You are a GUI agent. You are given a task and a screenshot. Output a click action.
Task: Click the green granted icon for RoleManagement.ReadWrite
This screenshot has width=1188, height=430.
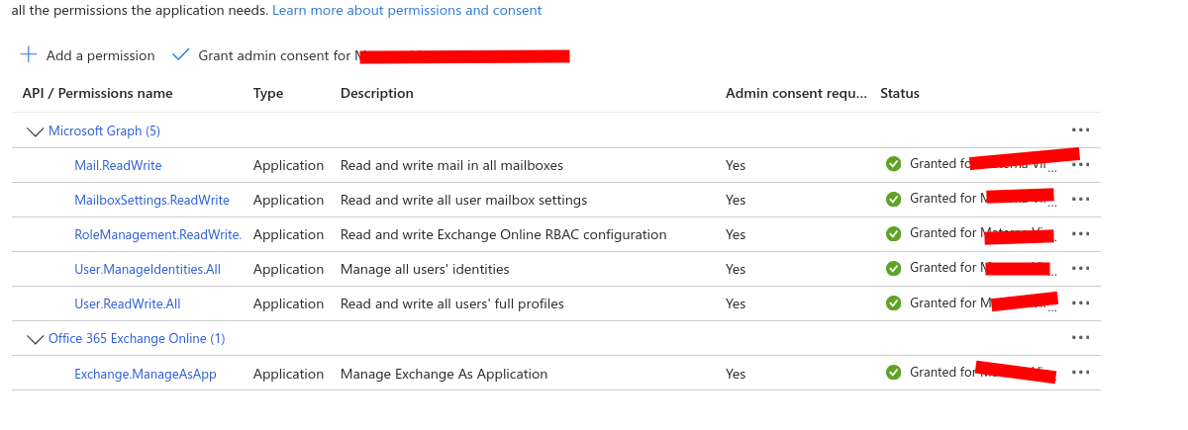pyautogui.click(x=894, y=233)
